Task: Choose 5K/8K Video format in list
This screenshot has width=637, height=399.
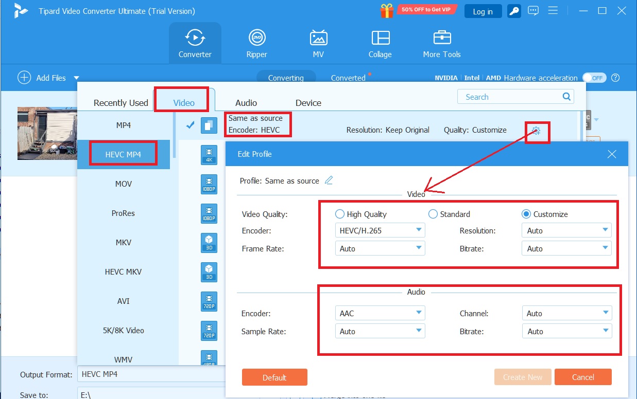Action: pos(124,330)
